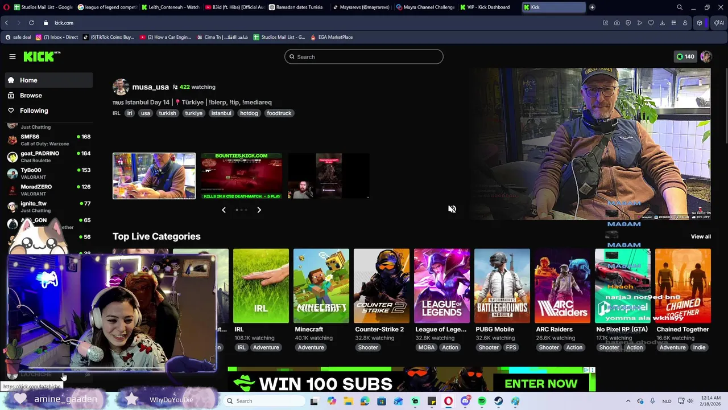728x410 pixels.
Task: Click Indie tag under Chained Together
Action: tap(699, 347)
